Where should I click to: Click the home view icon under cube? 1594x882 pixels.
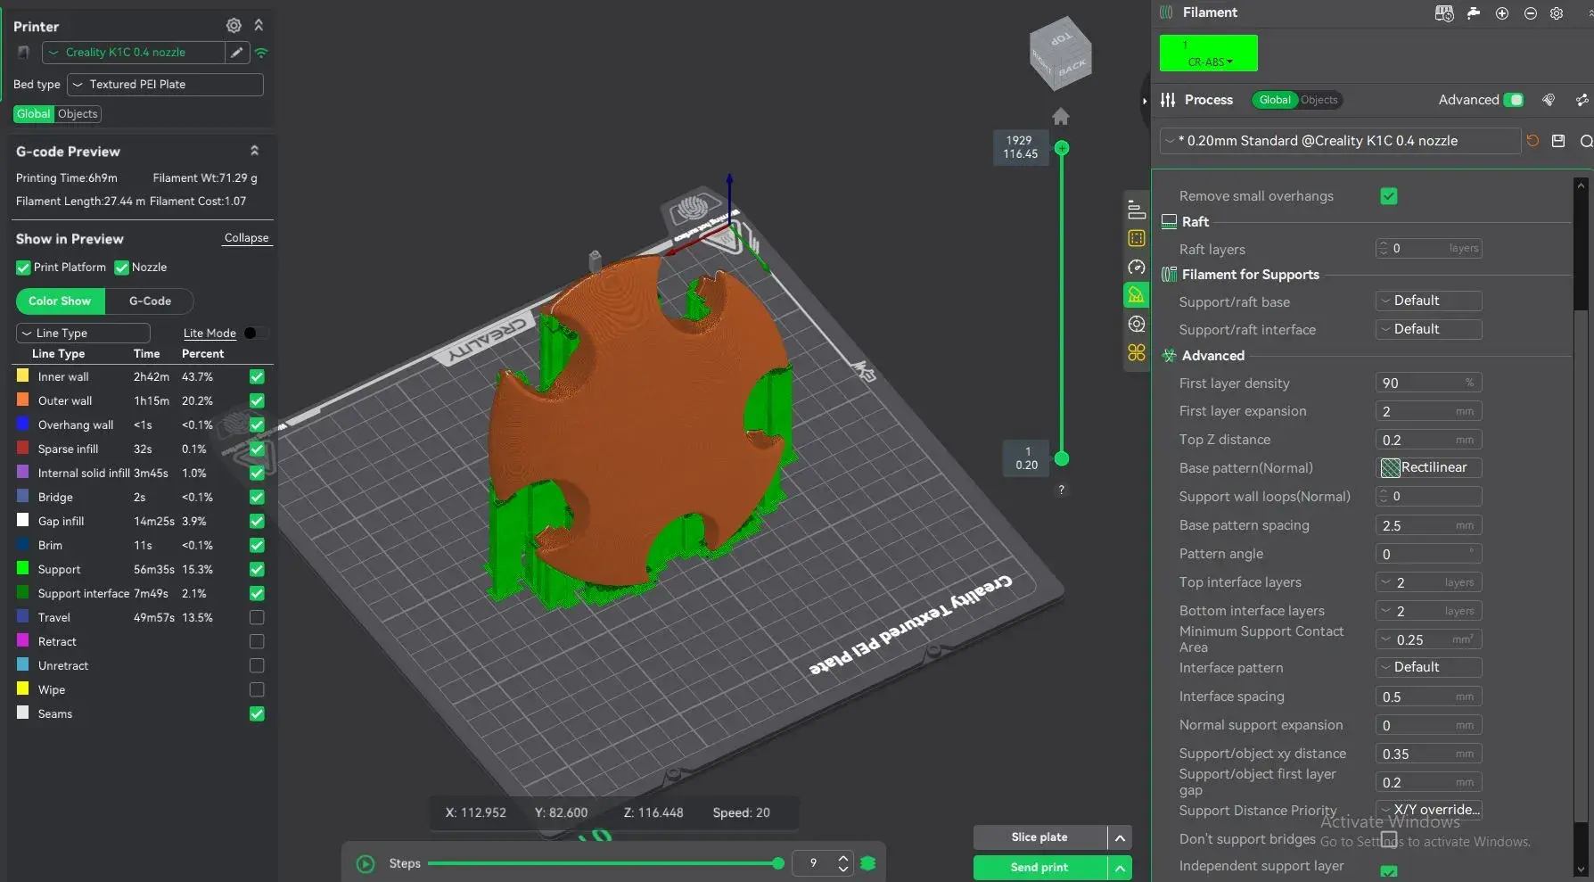click(x=1061, y=117)
